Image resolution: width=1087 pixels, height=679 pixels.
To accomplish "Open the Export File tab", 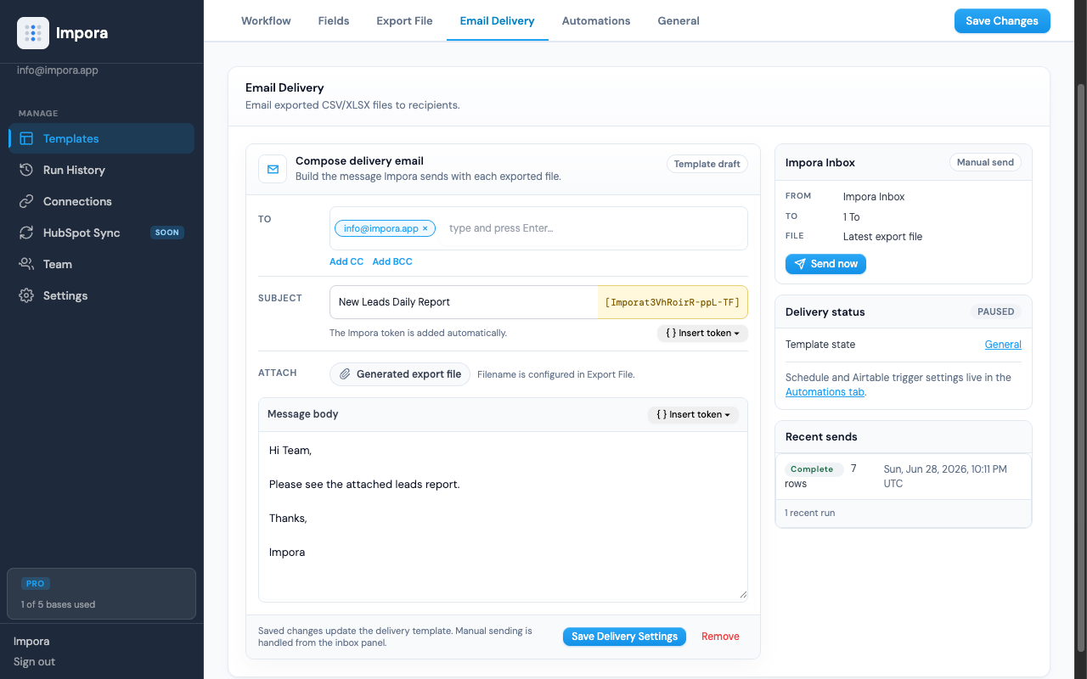I will [404, 20].
